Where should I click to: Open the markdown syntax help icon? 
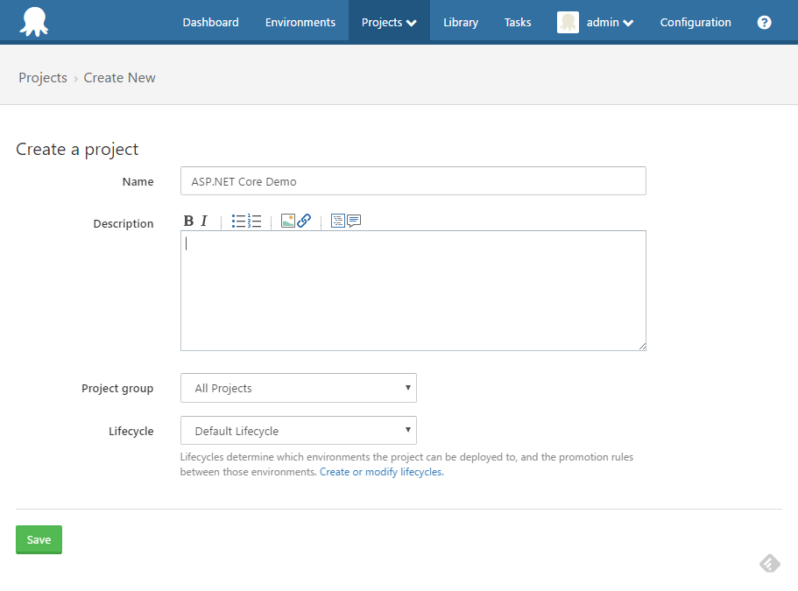click(337, 221)
